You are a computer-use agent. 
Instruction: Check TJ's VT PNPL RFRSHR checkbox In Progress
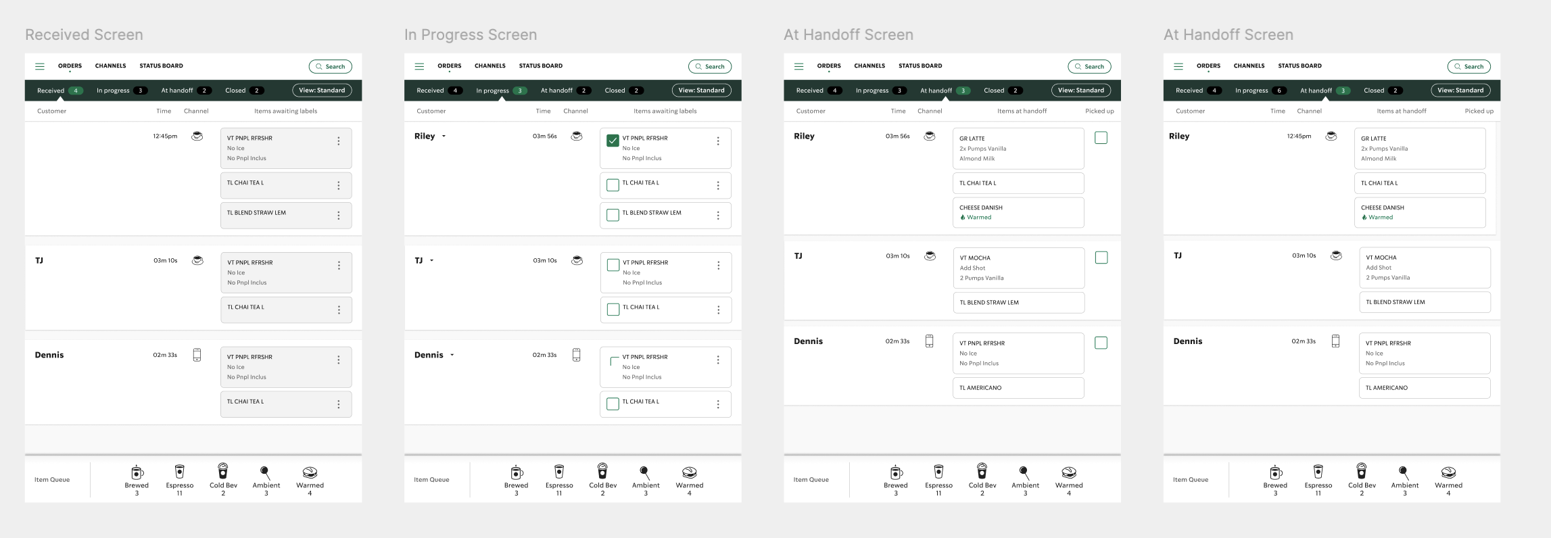pyautogui.click(x=613, y=265)
